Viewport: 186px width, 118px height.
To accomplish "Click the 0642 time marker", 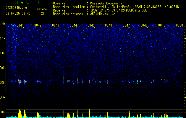I will [38, 25].
